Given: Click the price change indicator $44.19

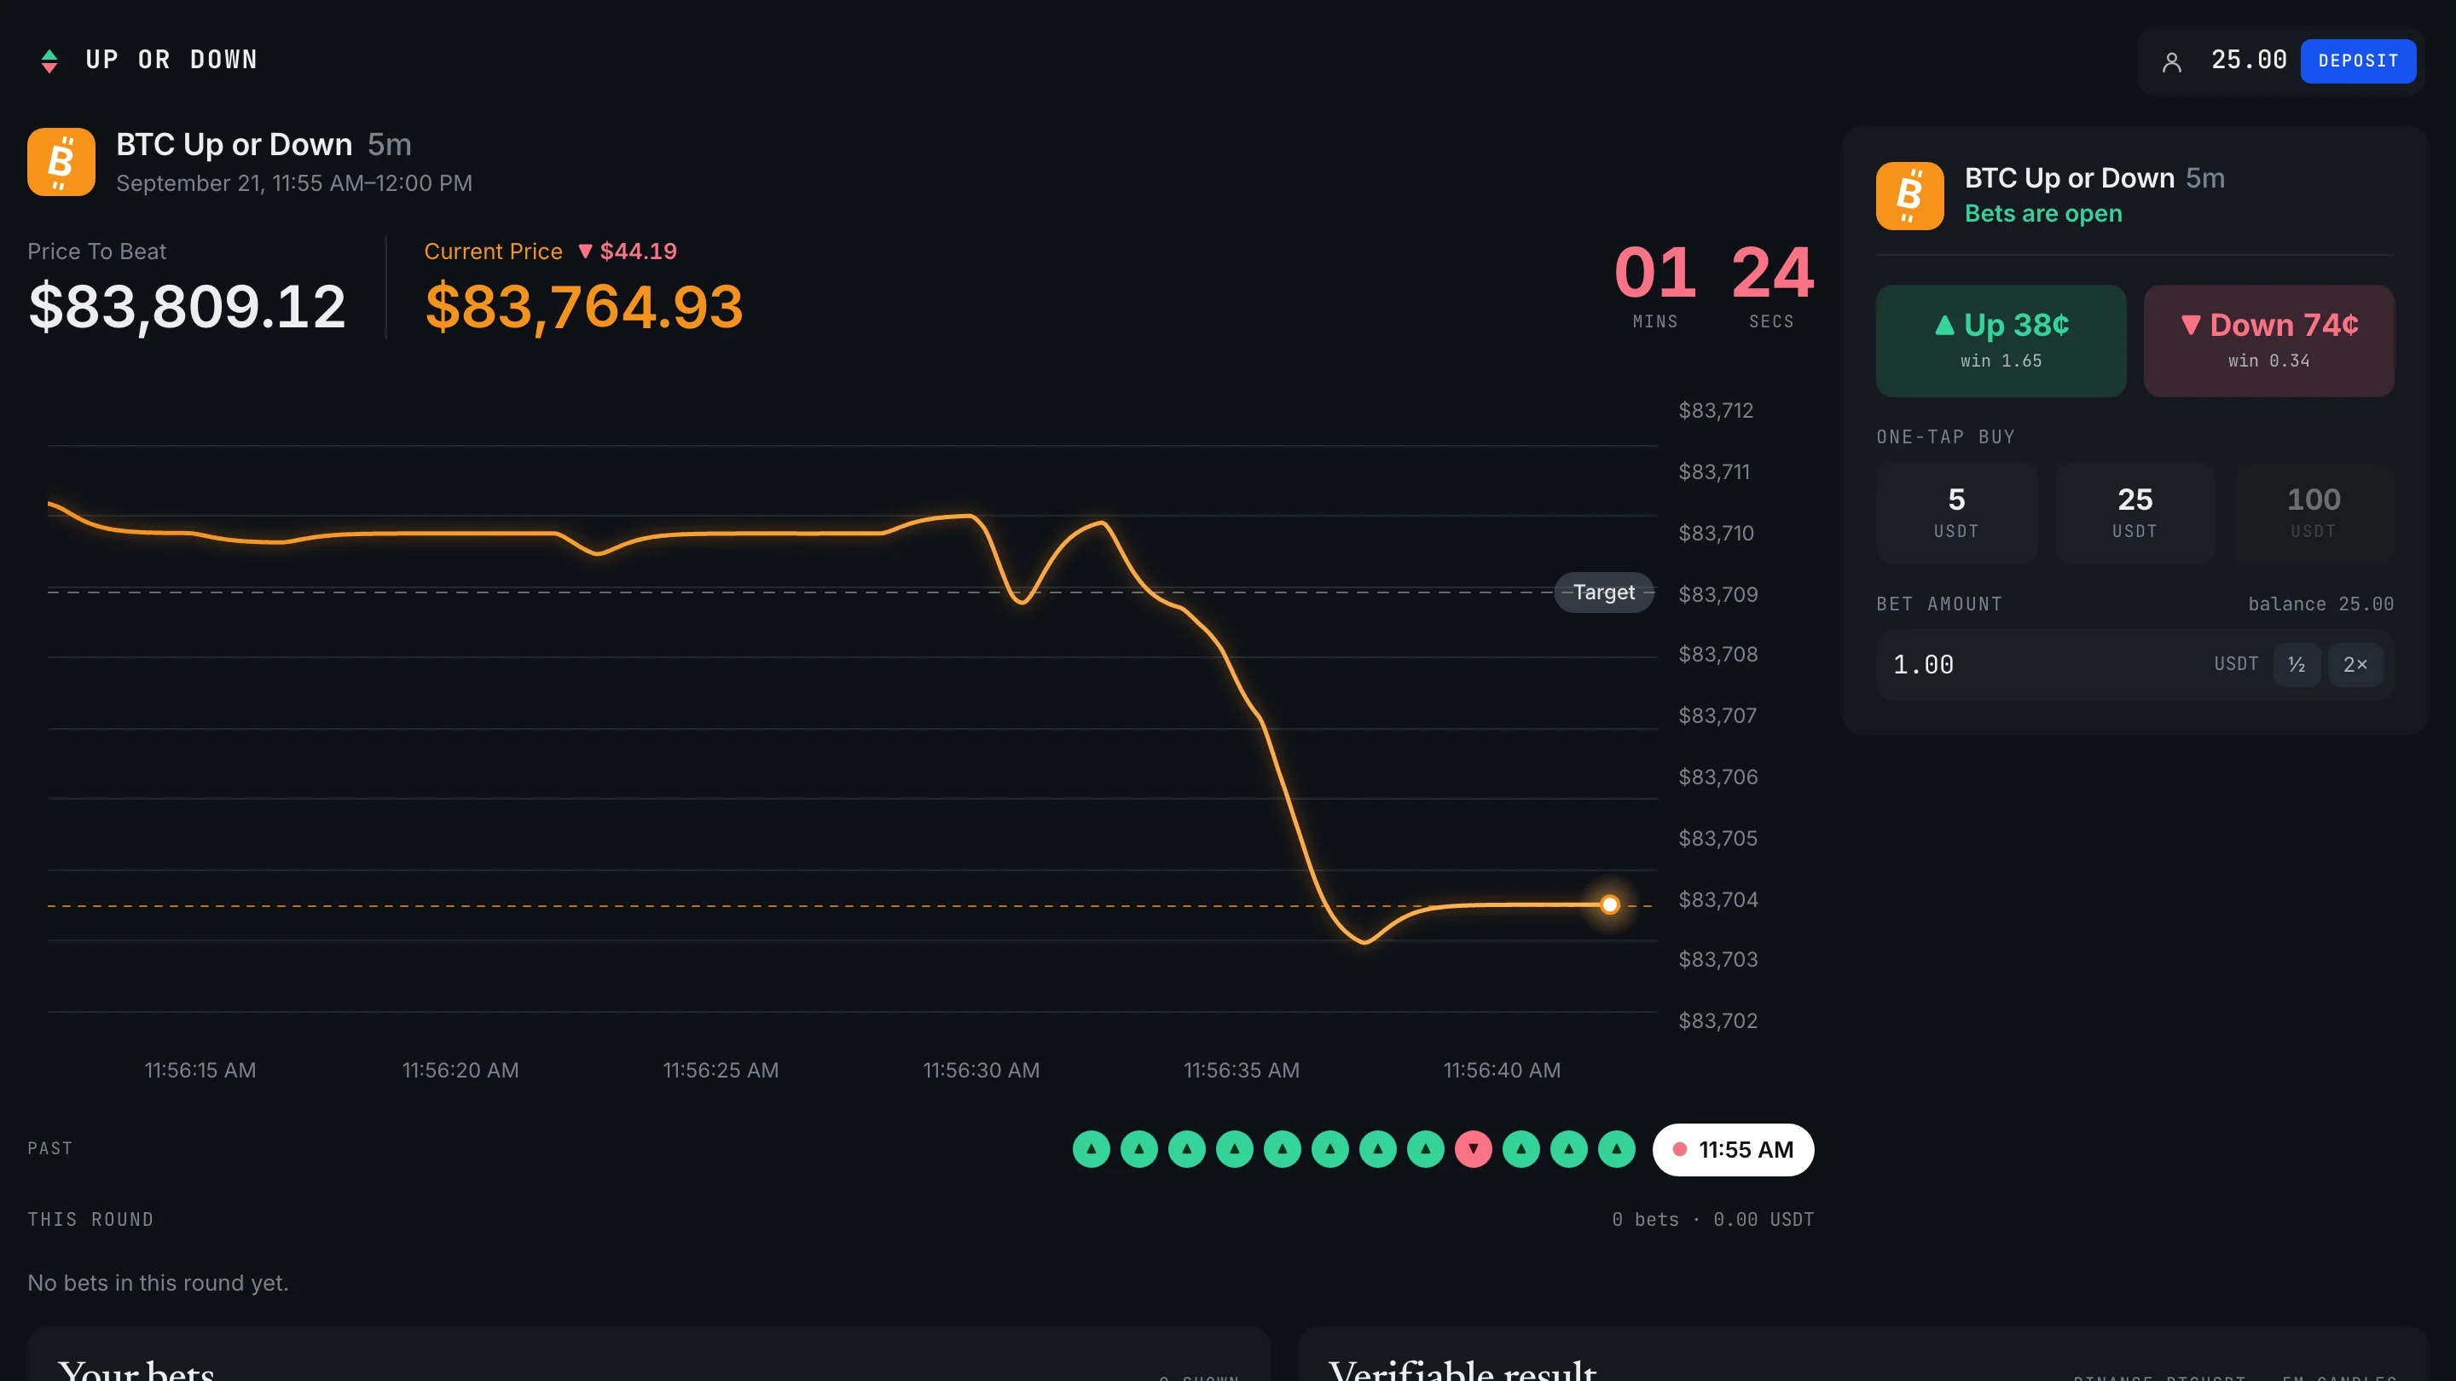Looking at the screenshot, I should coord(628,251).
